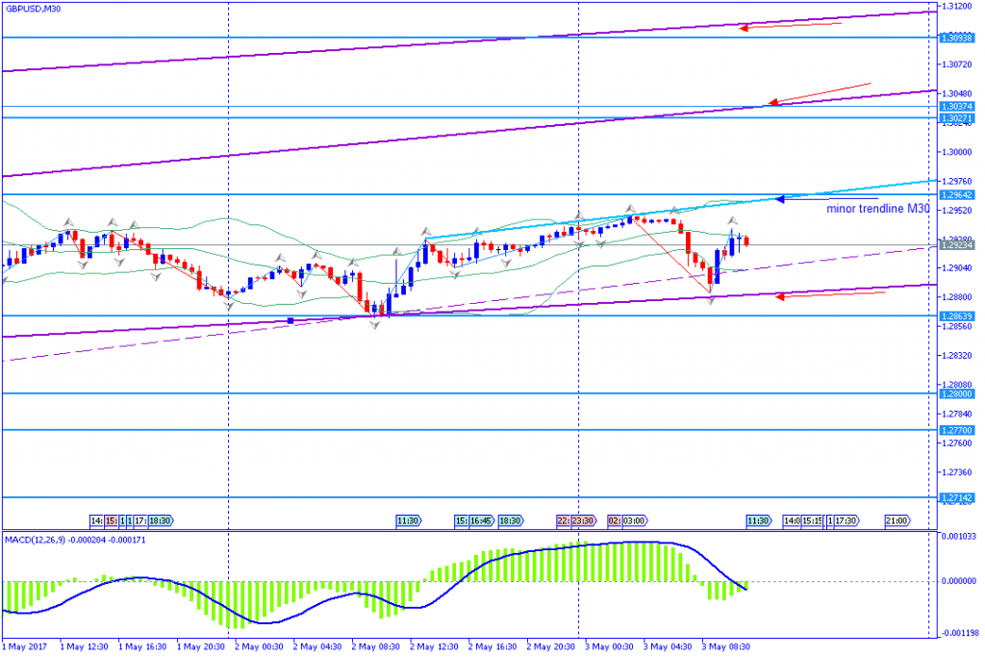Click the 1.29642 price level tag
The height and width of the screenshot is (657, 985).
click(954, 194)
